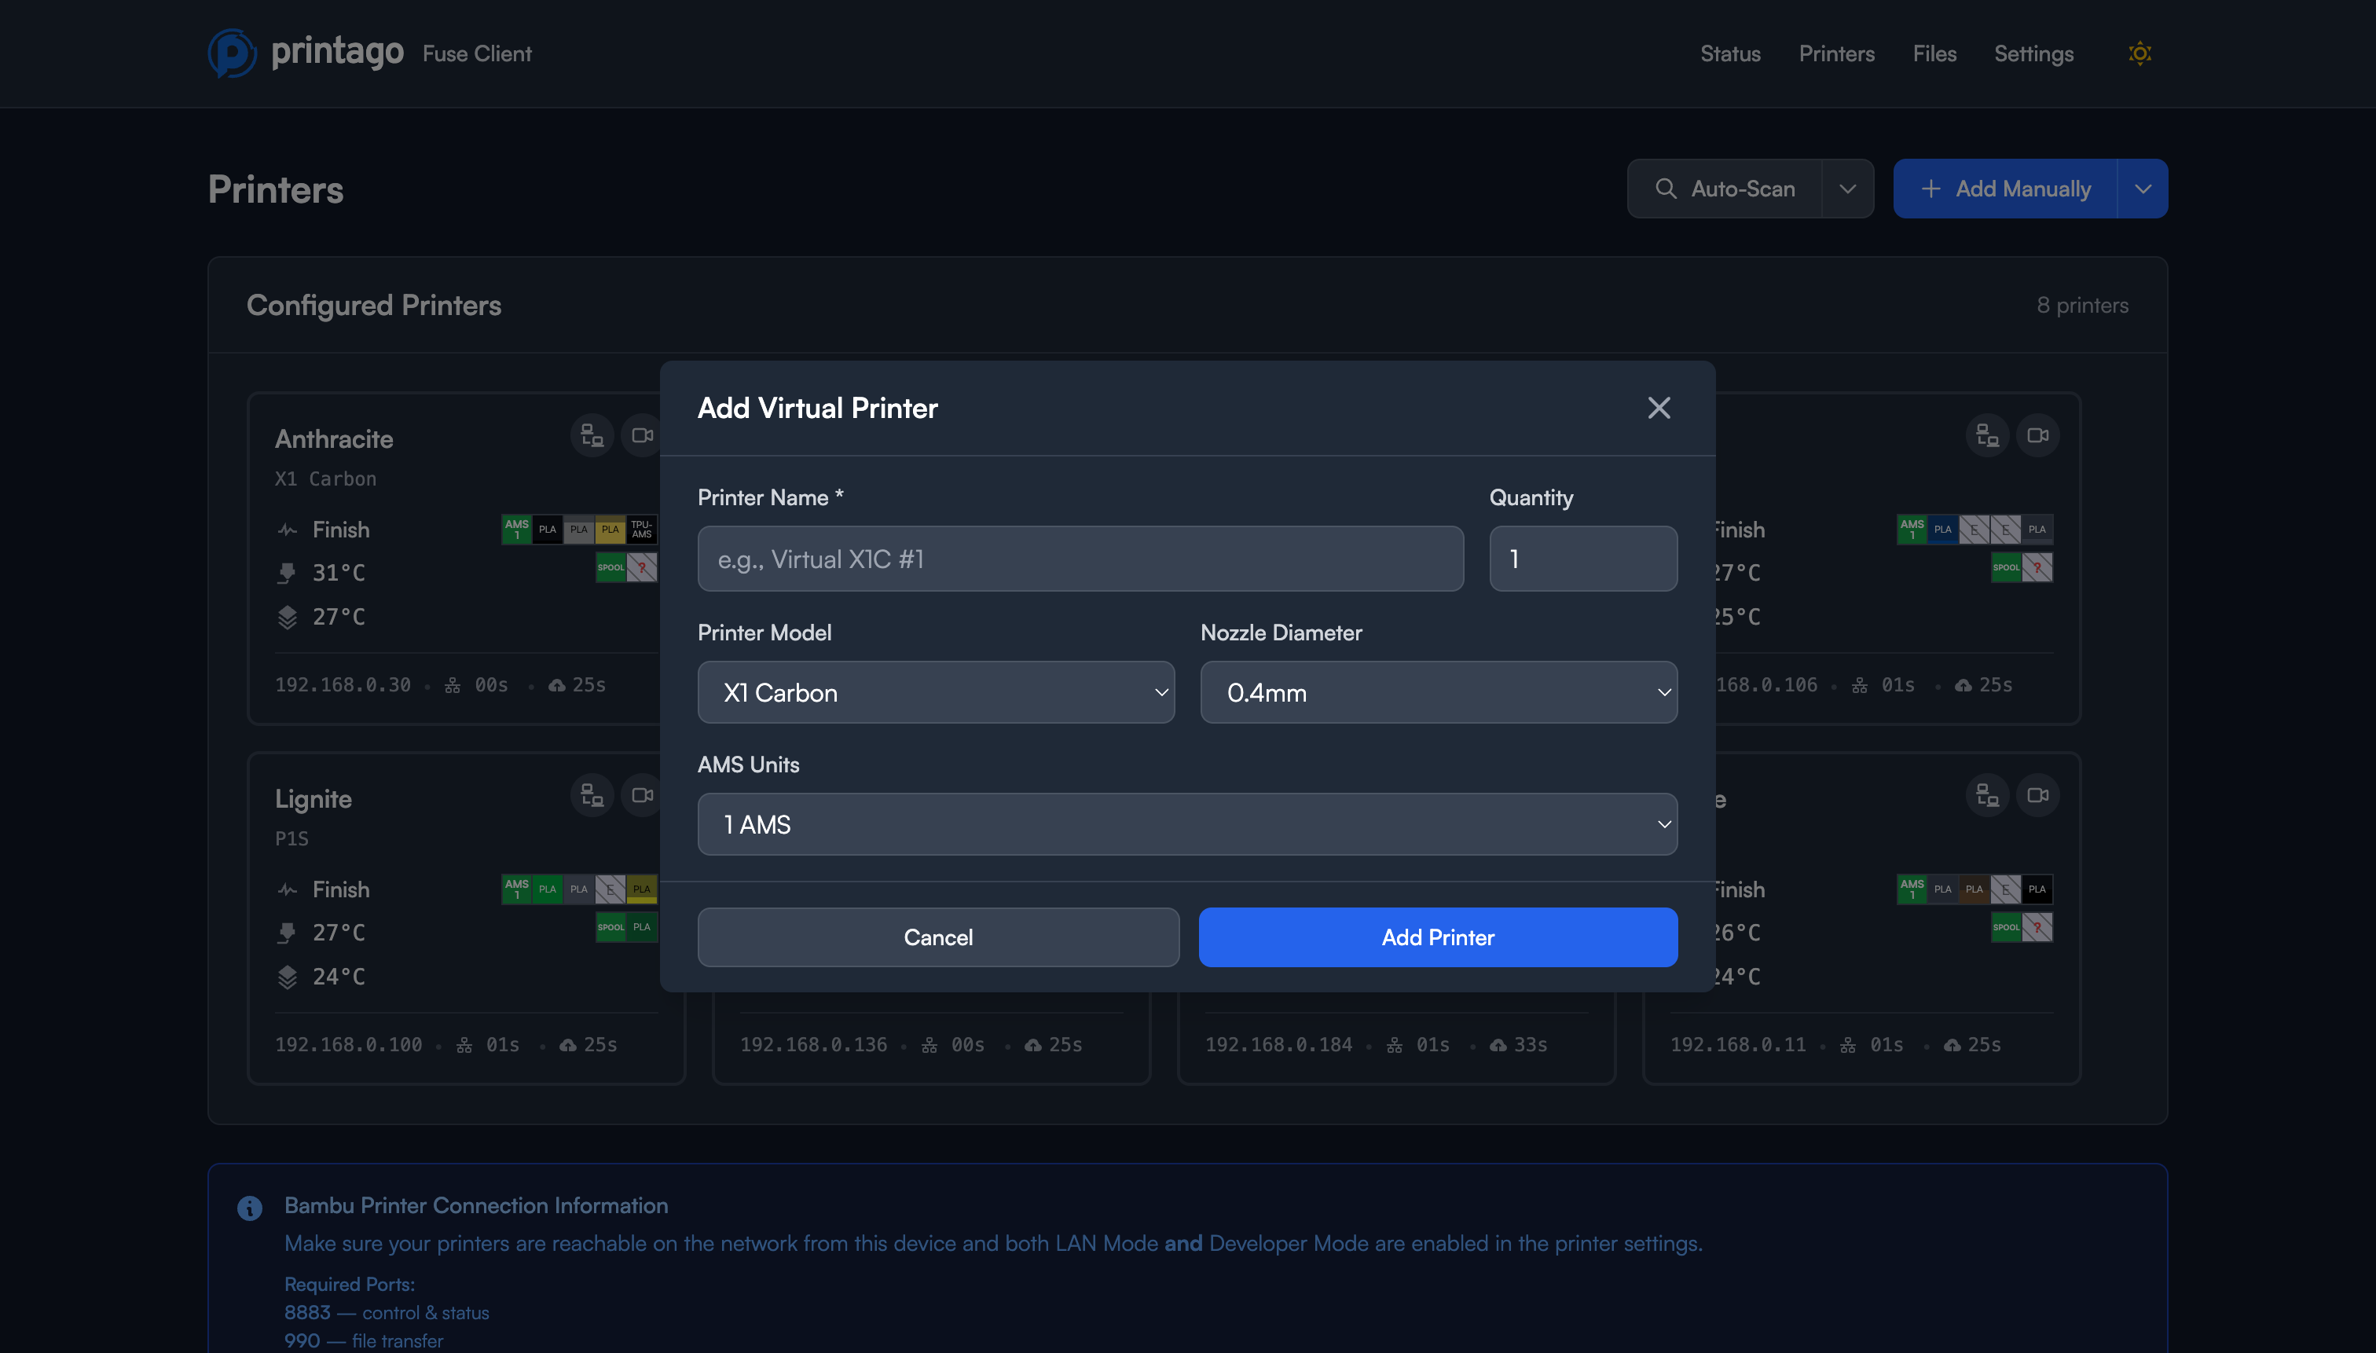Open the Printer Model dropdown

(x=936, y=692)
